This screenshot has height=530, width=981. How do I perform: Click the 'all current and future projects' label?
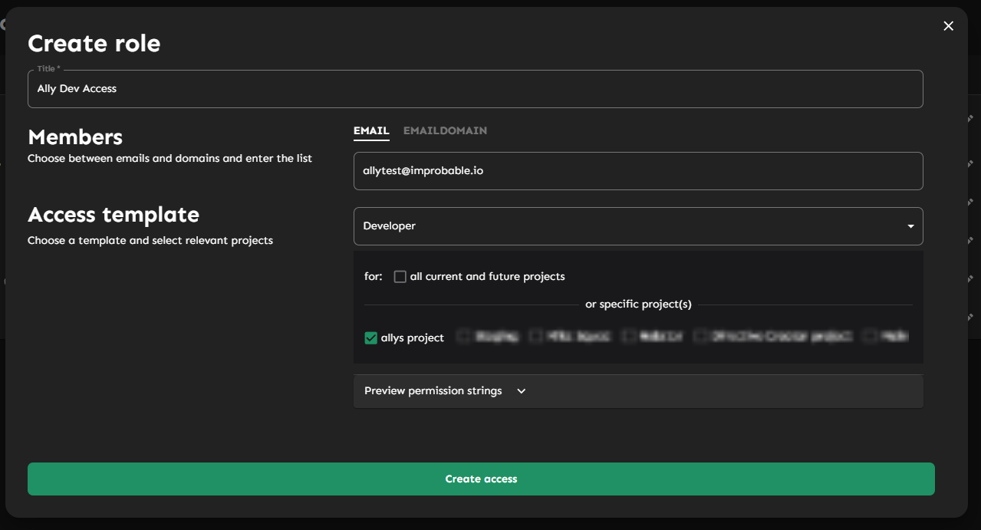coord(487,277)
